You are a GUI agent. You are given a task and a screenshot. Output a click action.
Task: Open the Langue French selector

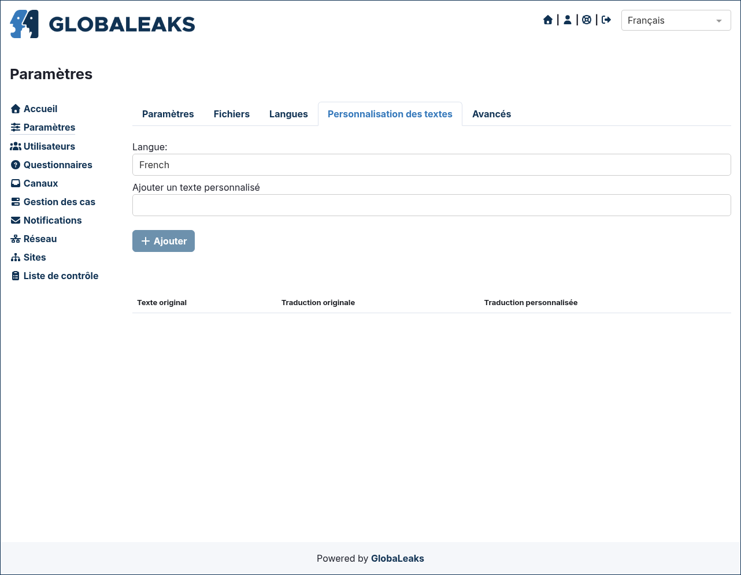click(431, 165)
